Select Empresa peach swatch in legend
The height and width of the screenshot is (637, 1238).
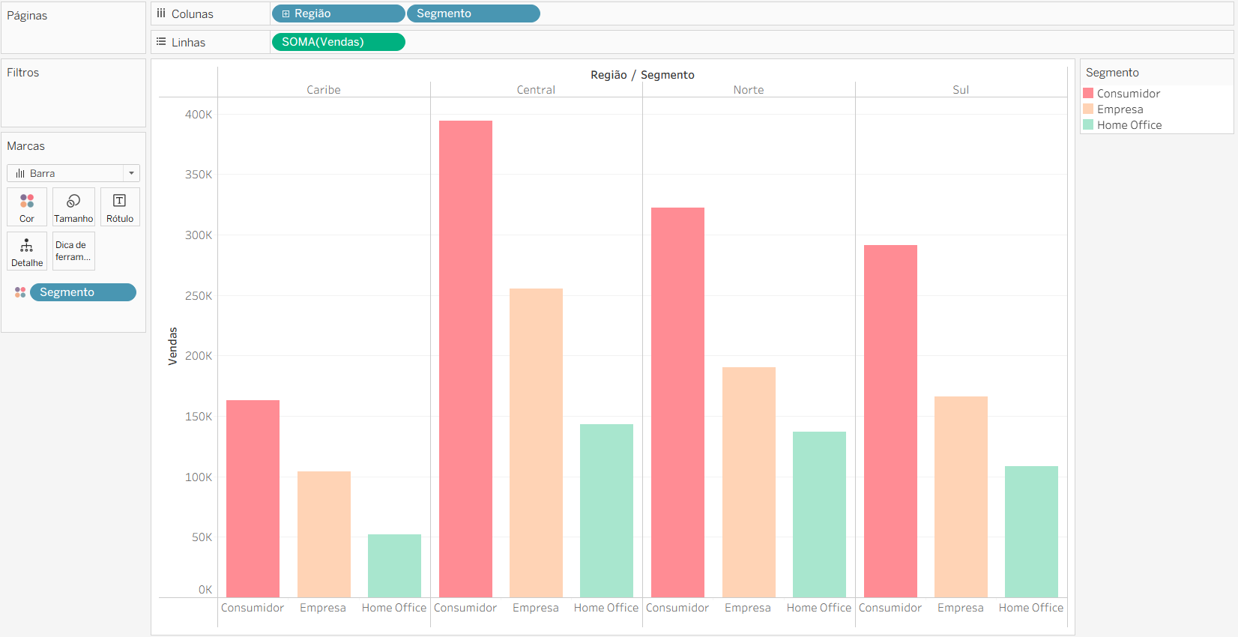coord(1088,109)
